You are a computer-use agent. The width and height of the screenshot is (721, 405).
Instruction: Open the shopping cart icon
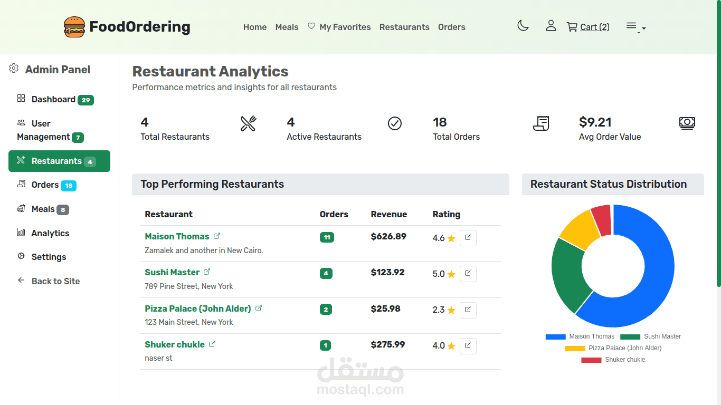pos(572,27)
